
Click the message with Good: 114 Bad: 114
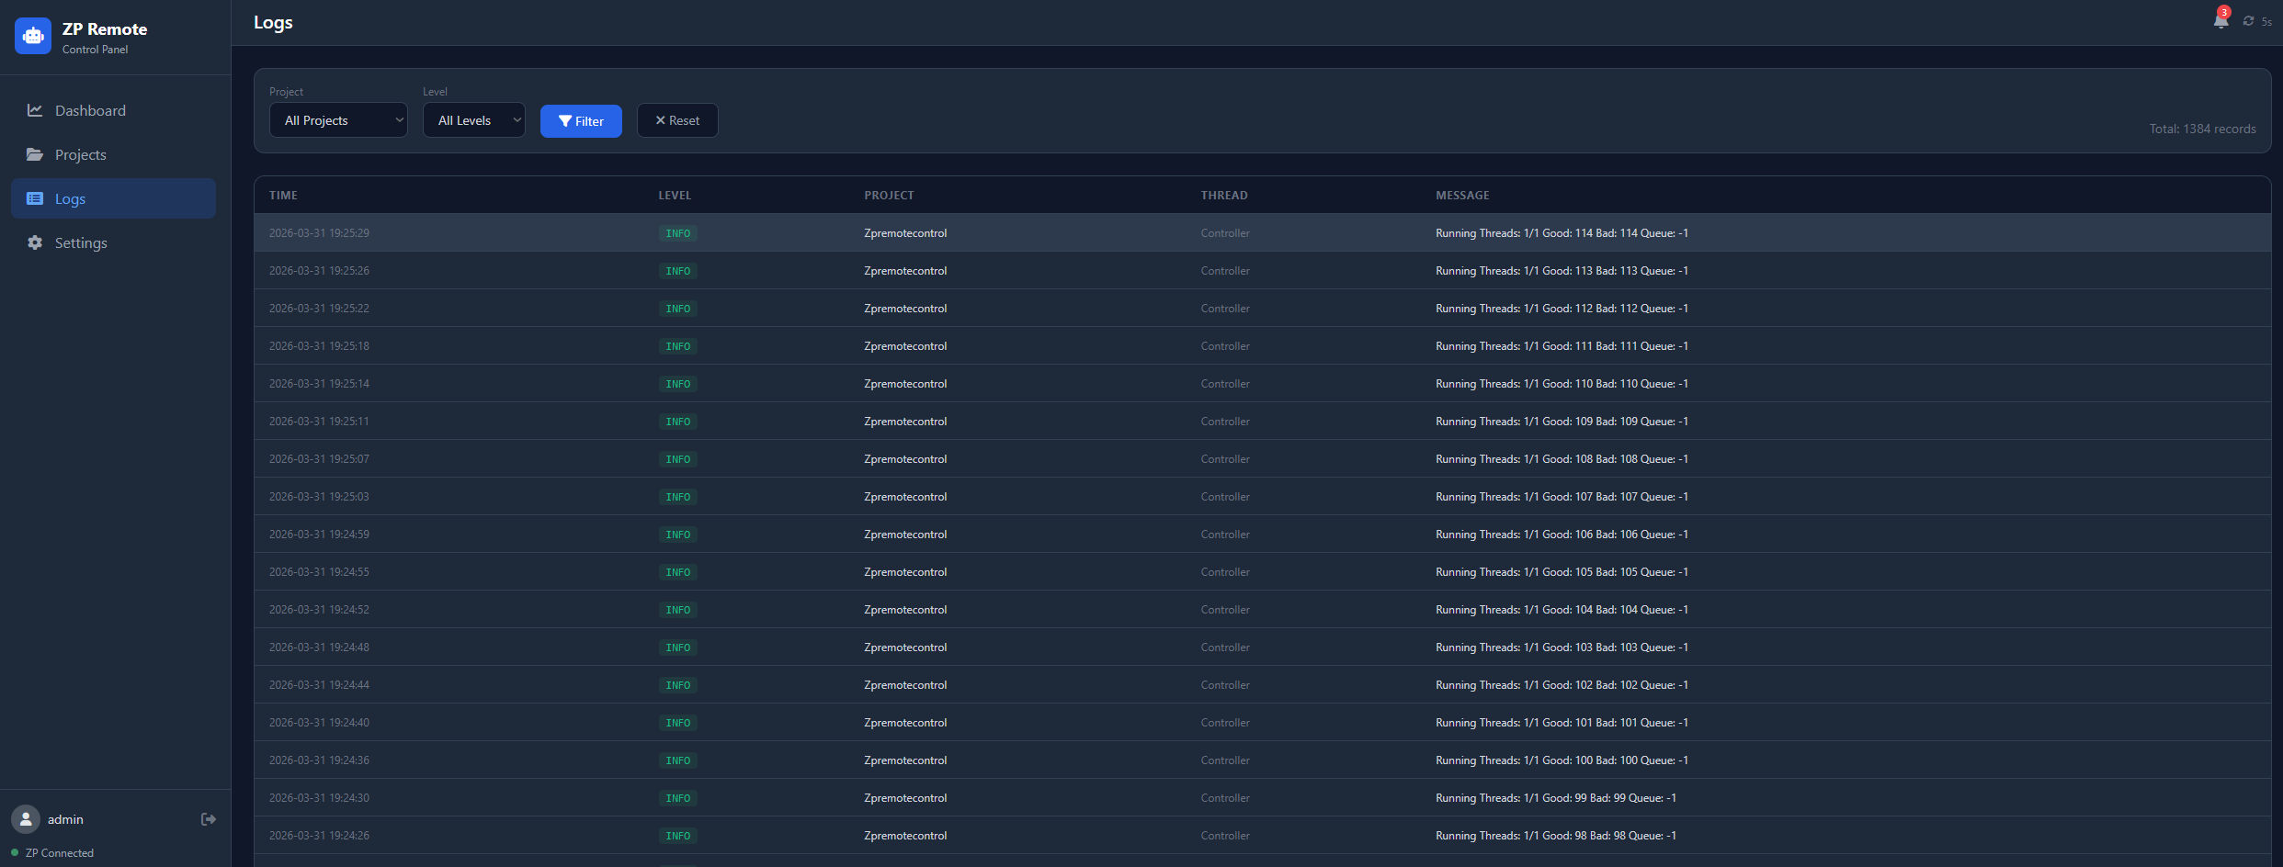pos(1562,233)
